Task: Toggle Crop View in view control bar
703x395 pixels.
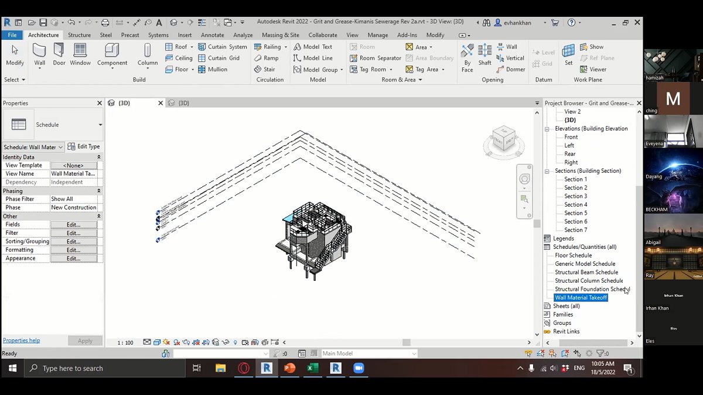Action: pyautogui.click(x=196, y=342)
